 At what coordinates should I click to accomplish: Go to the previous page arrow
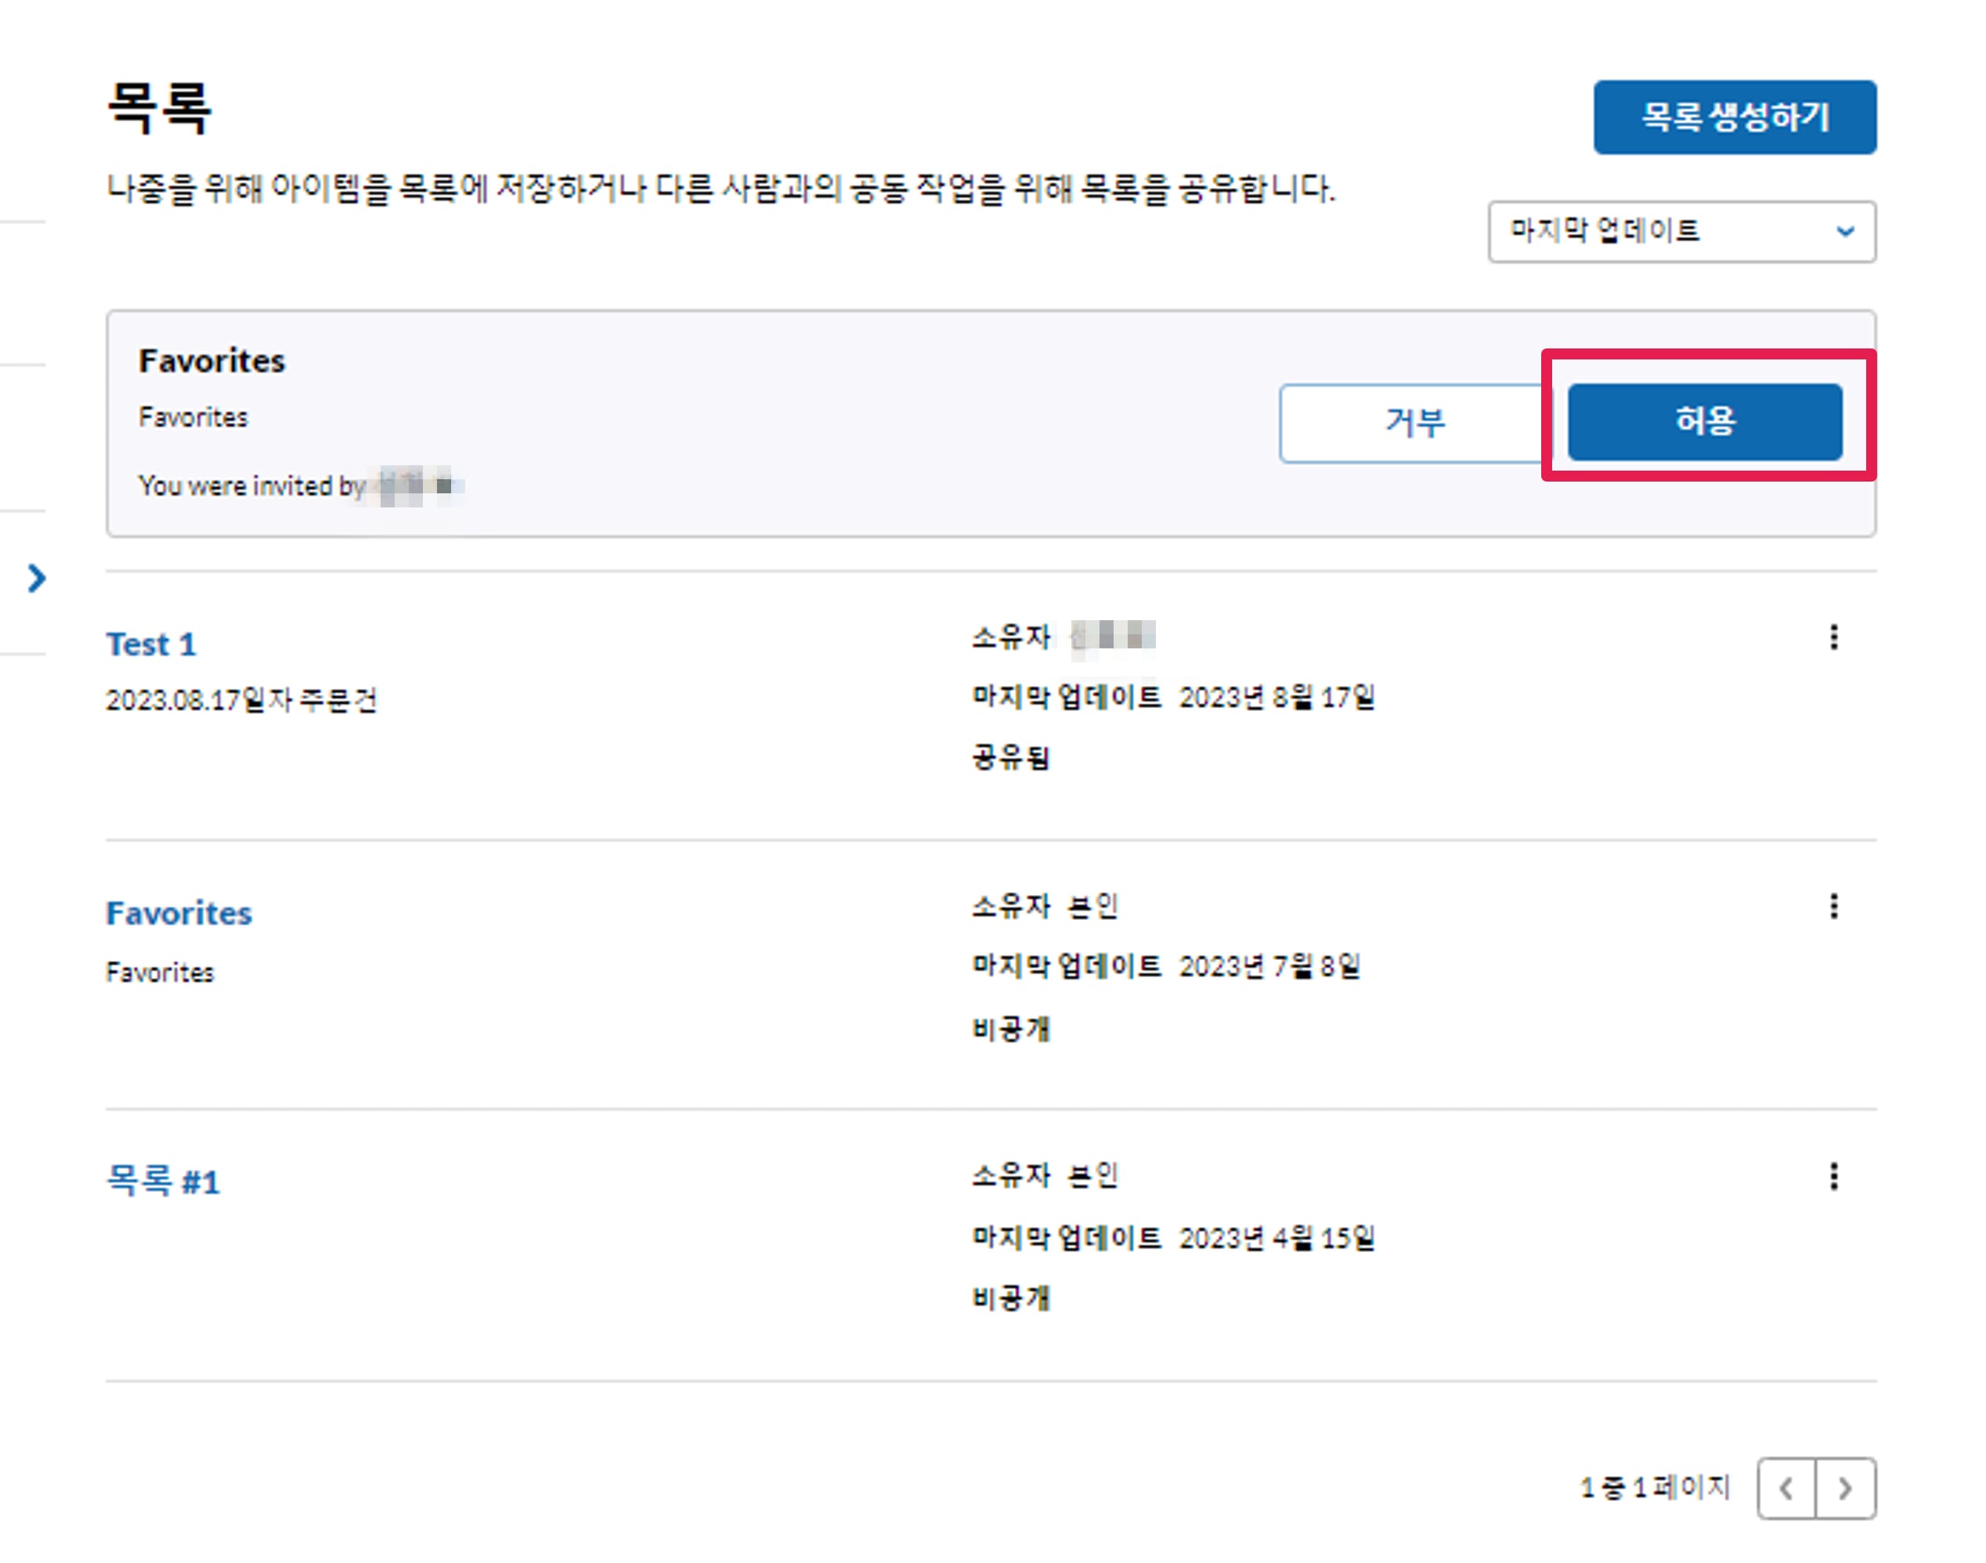(1786, 1489)
